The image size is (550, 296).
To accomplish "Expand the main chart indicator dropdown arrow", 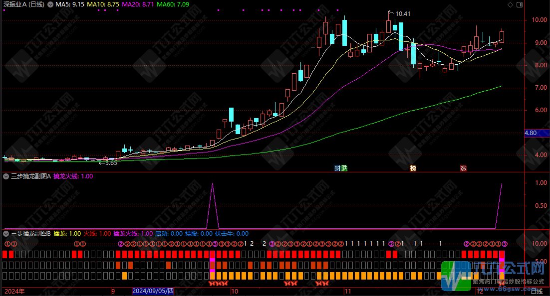I will (50, 4).
